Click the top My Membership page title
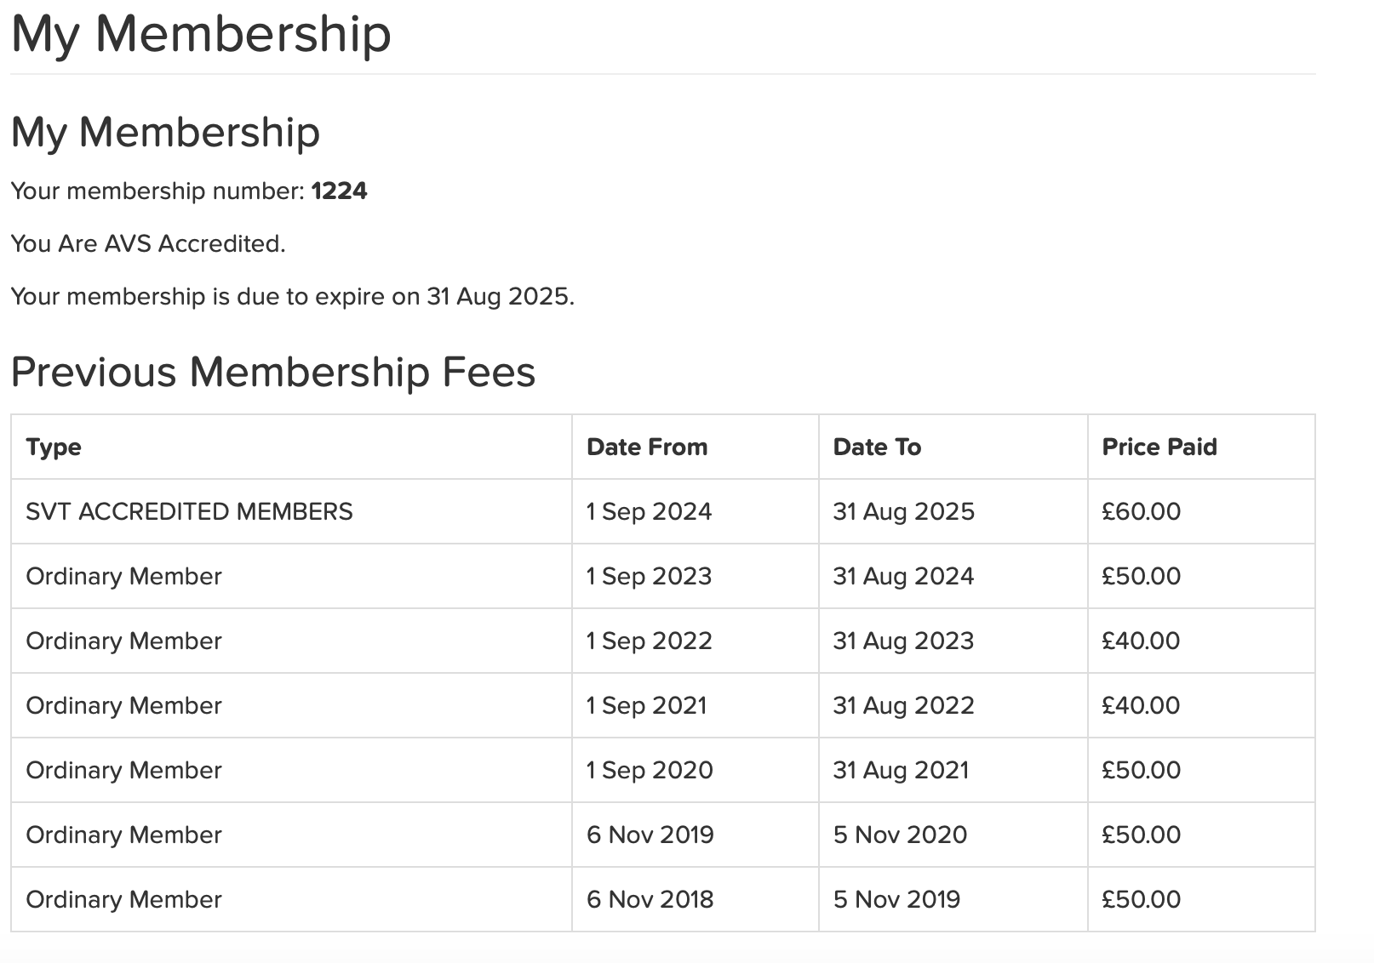 (201, 34)
